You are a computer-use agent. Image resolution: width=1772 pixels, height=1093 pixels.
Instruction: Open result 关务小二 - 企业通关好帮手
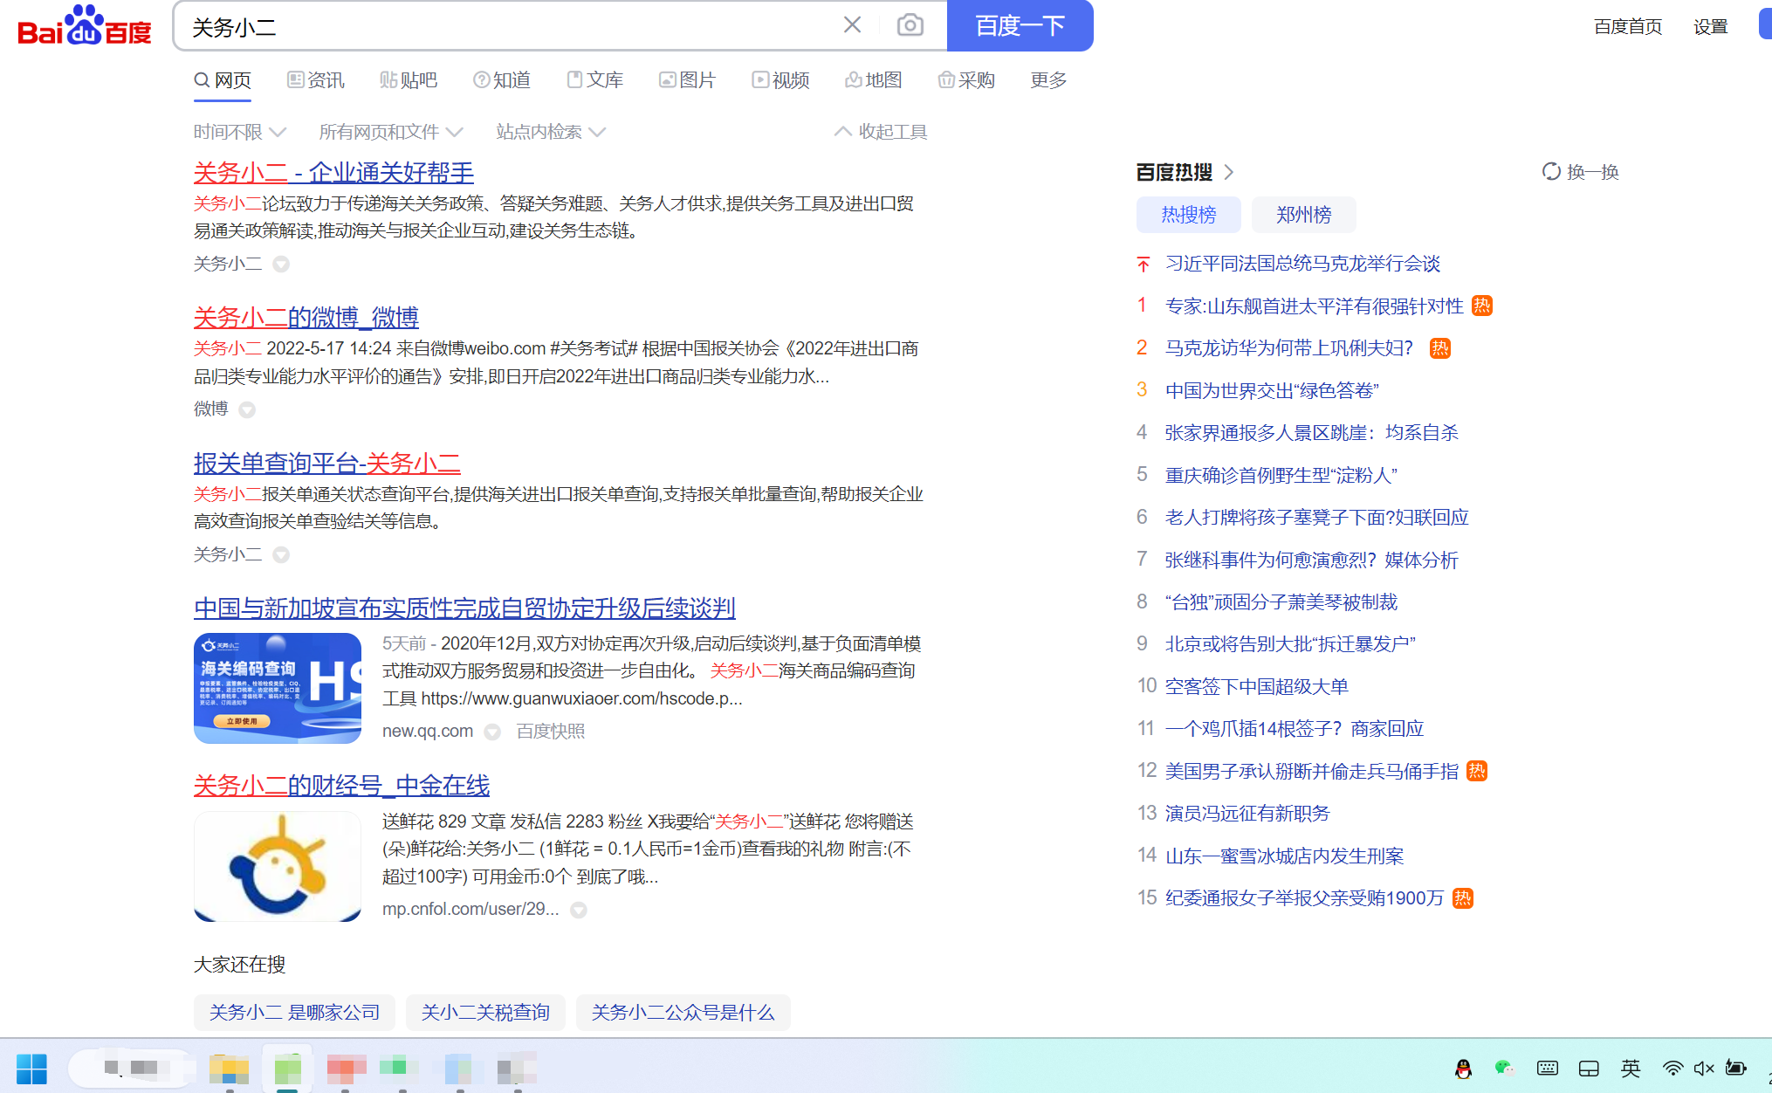333,173
